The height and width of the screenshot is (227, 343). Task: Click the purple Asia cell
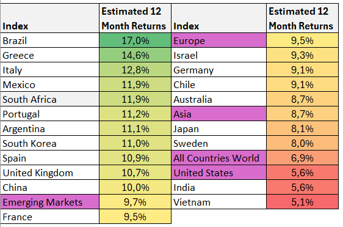click(219, 114)
